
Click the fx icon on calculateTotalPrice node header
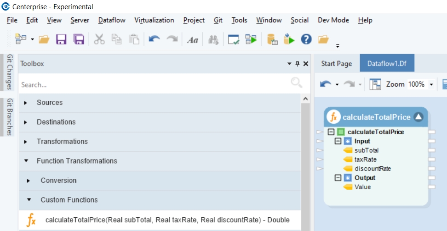point(333,117)
